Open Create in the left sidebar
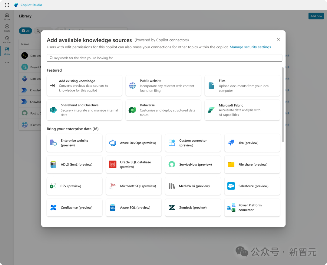 point(7,28)
